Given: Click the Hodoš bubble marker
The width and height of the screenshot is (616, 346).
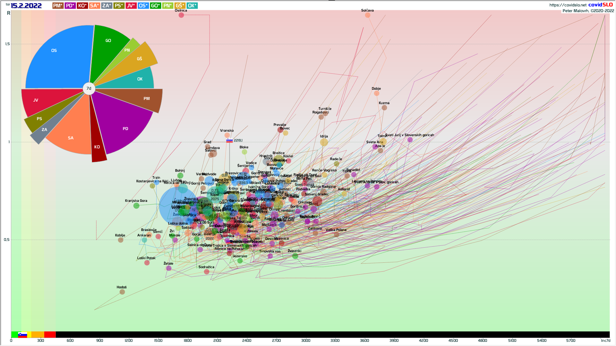Looking at the screenshot, I should point(122,292).
